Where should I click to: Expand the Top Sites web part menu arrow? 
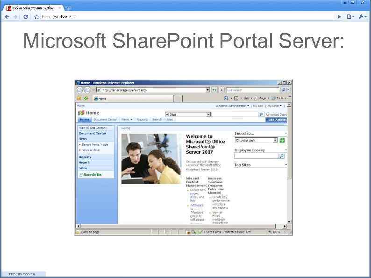(286, 164)
